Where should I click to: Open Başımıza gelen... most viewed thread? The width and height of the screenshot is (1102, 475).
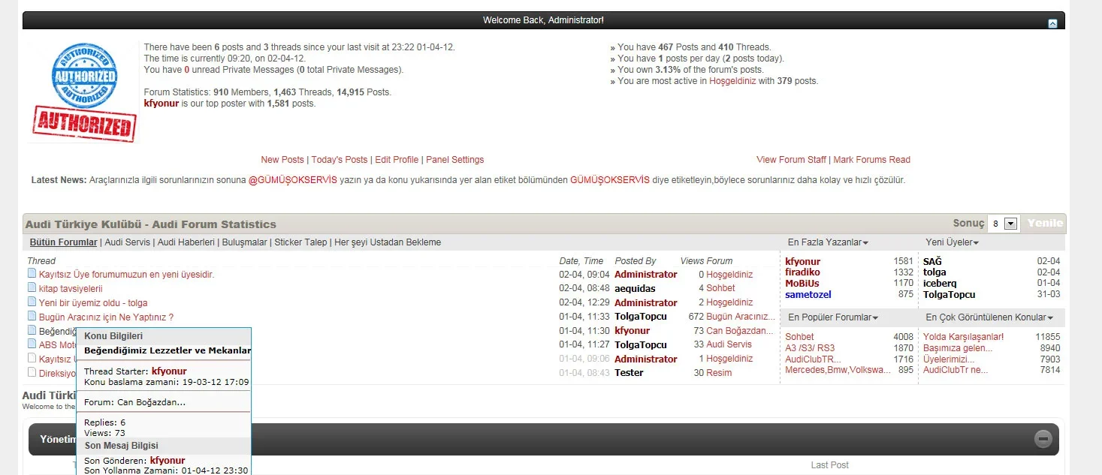click(x=958, y=348)
